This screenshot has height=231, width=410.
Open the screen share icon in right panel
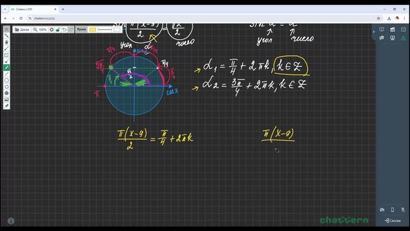[x=393, y=38]
